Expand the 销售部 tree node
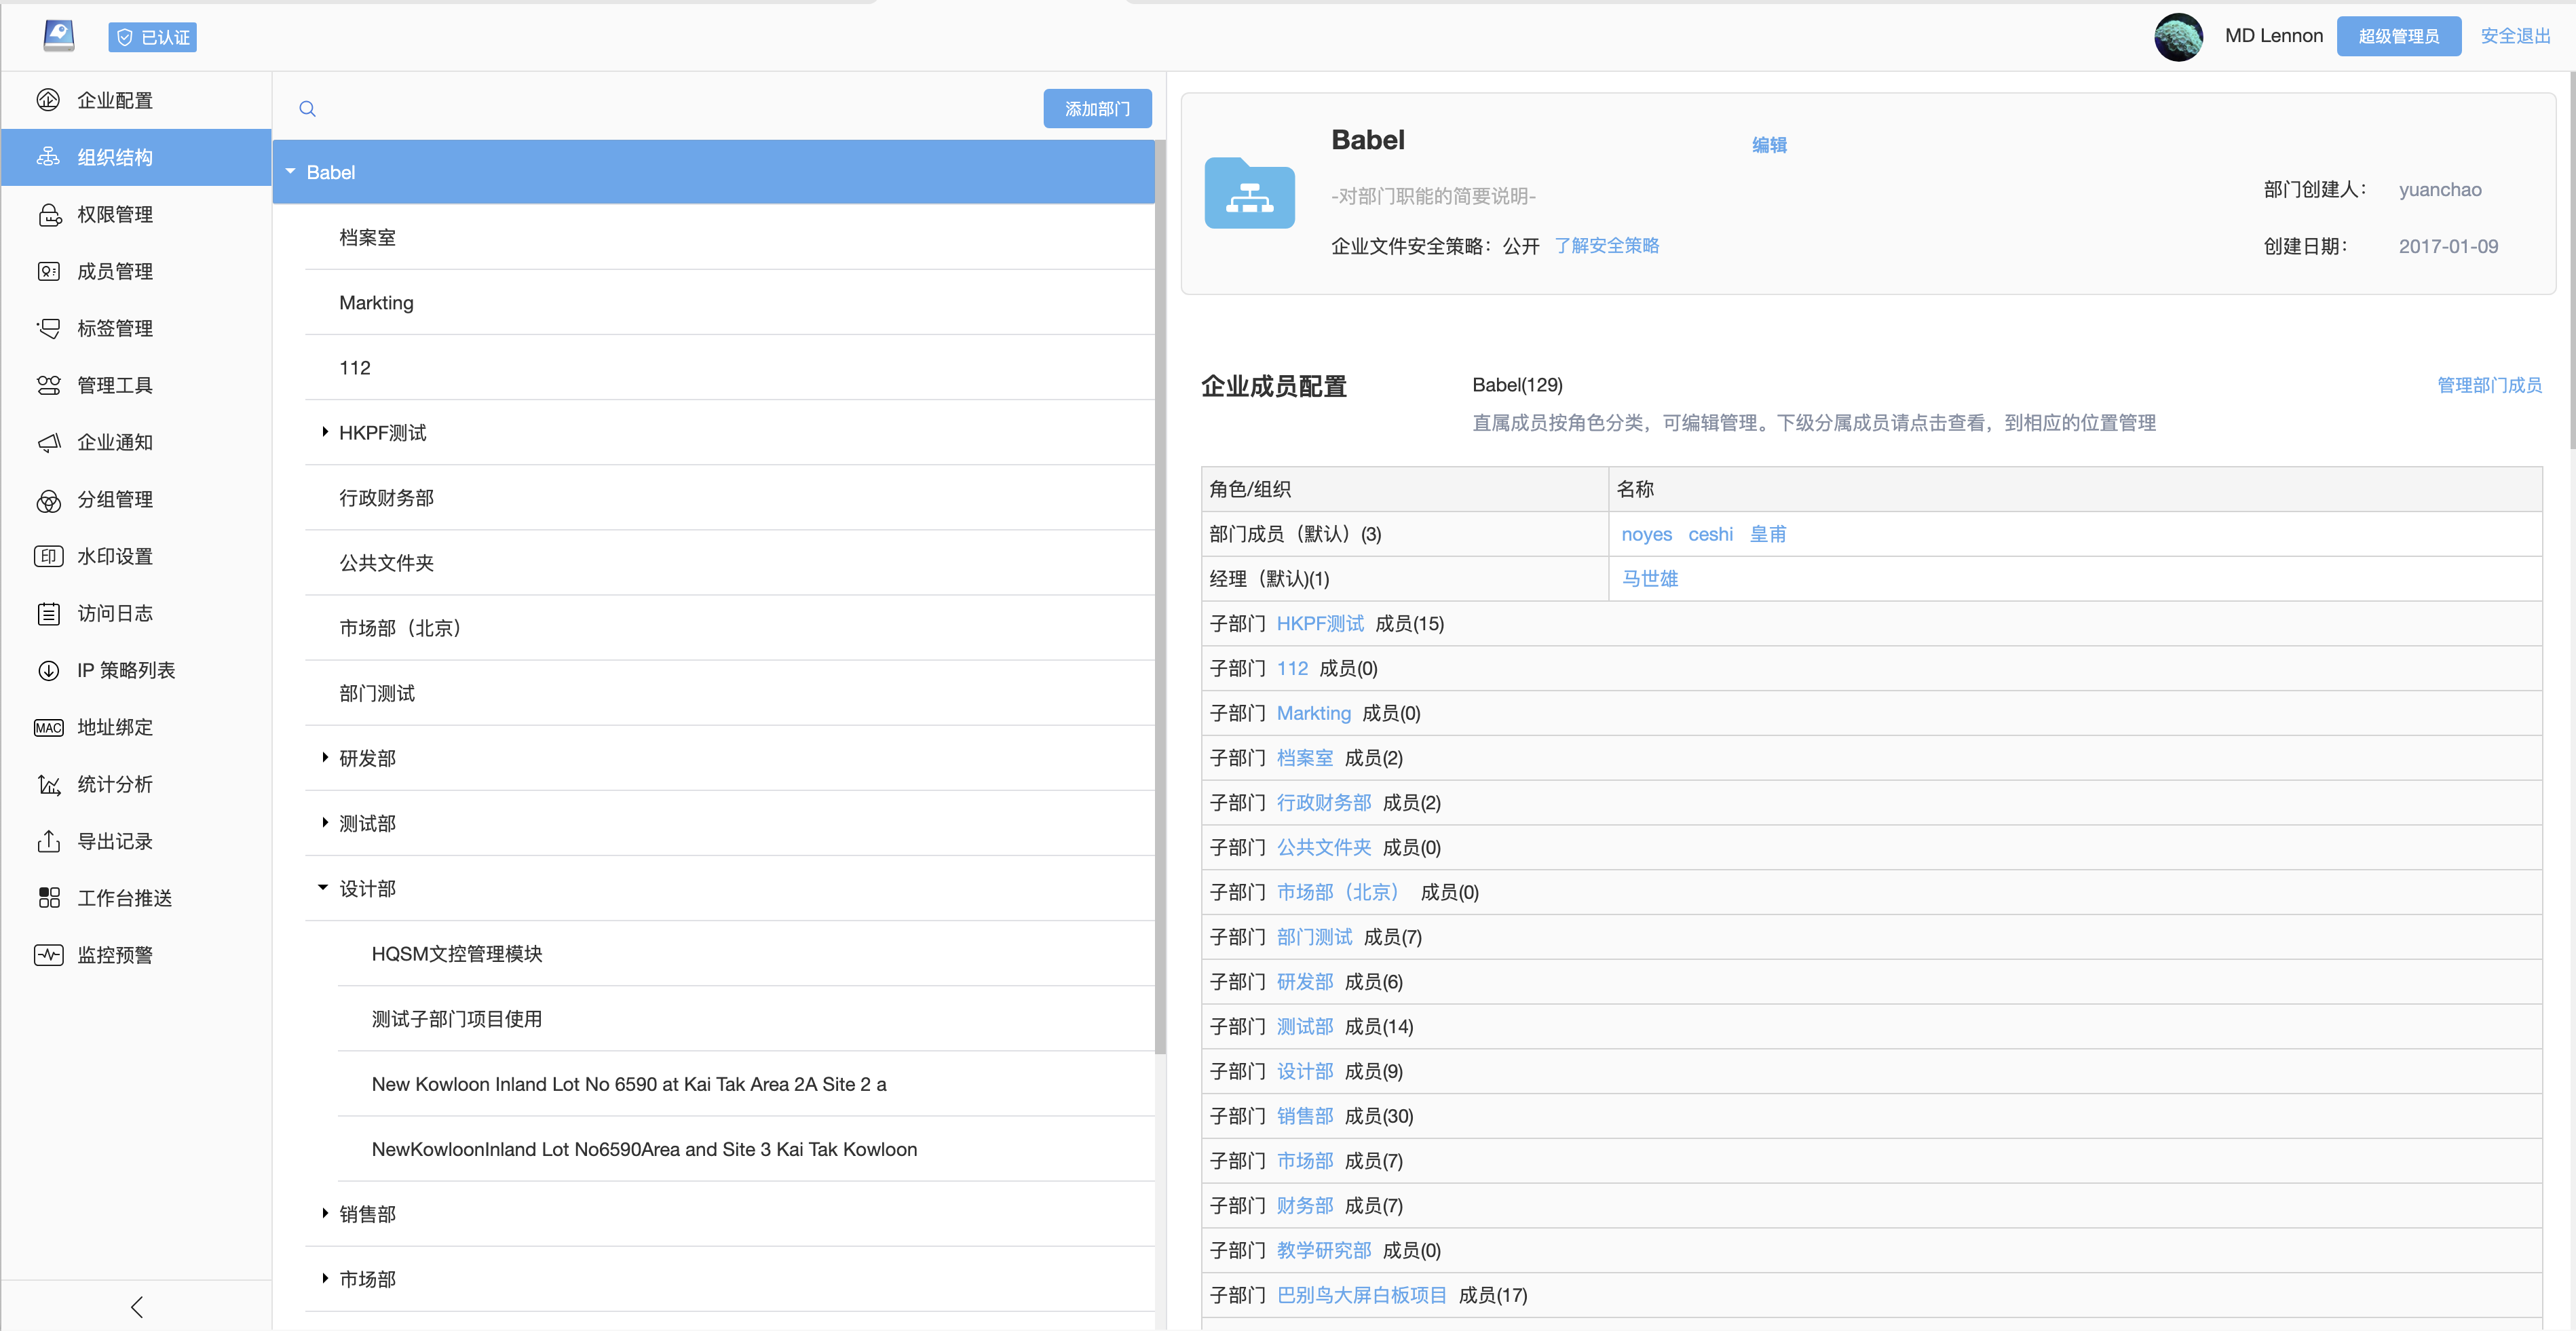Viewport: 2576px width, 1331px height. coord(325,1213)
